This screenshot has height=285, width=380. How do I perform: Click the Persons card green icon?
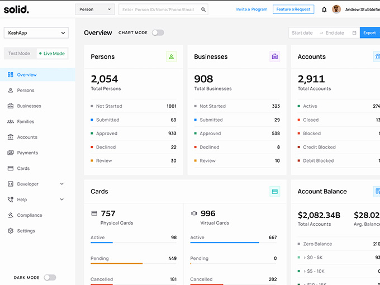[x=171, y=56]
